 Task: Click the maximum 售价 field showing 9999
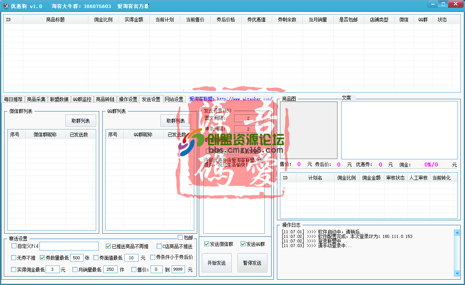(x=178, y=270)
